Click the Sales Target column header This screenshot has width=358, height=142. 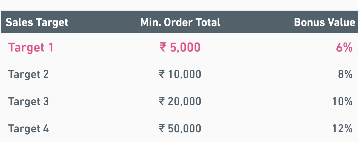tap(37, 23)
